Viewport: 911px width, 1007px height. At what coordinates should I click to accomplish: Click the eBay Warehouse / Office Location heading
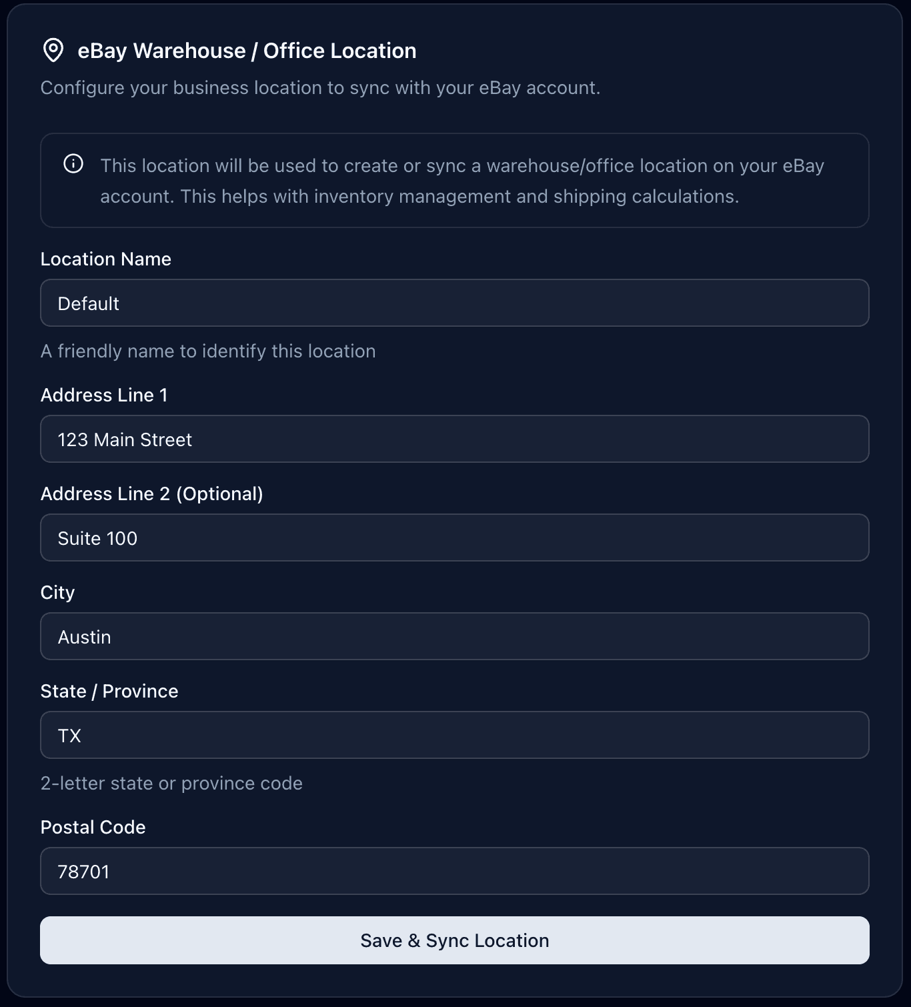[x=247, y=50]
